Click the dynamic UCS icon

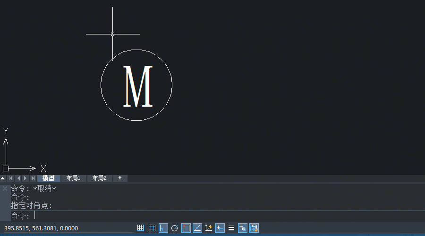pyautogui.click(x=209, y=228)
